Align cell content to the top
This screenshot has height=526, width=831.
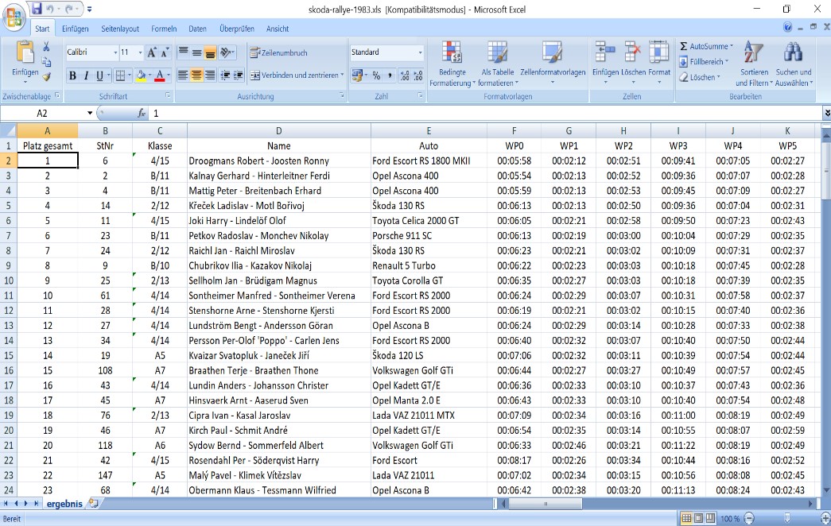183,52
